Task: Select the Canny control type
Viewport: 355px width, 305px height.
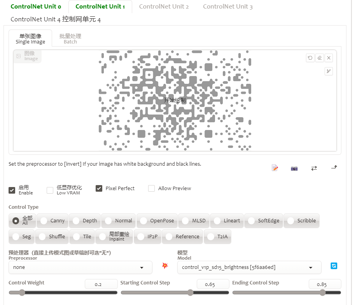Action: click(52, 220)
